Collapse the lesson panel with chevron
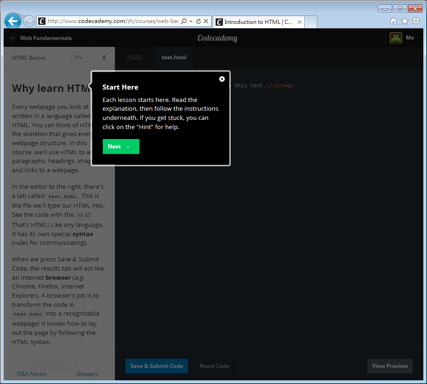 (x=104, y=57)
